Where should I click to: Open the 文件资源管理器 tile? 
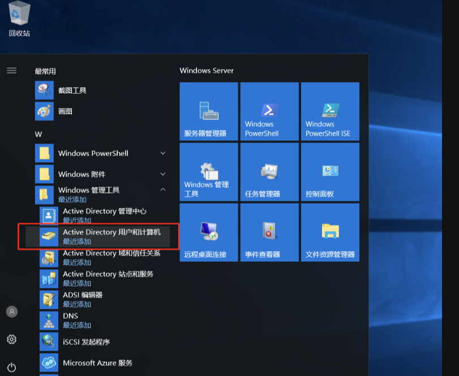click(330, 232)
